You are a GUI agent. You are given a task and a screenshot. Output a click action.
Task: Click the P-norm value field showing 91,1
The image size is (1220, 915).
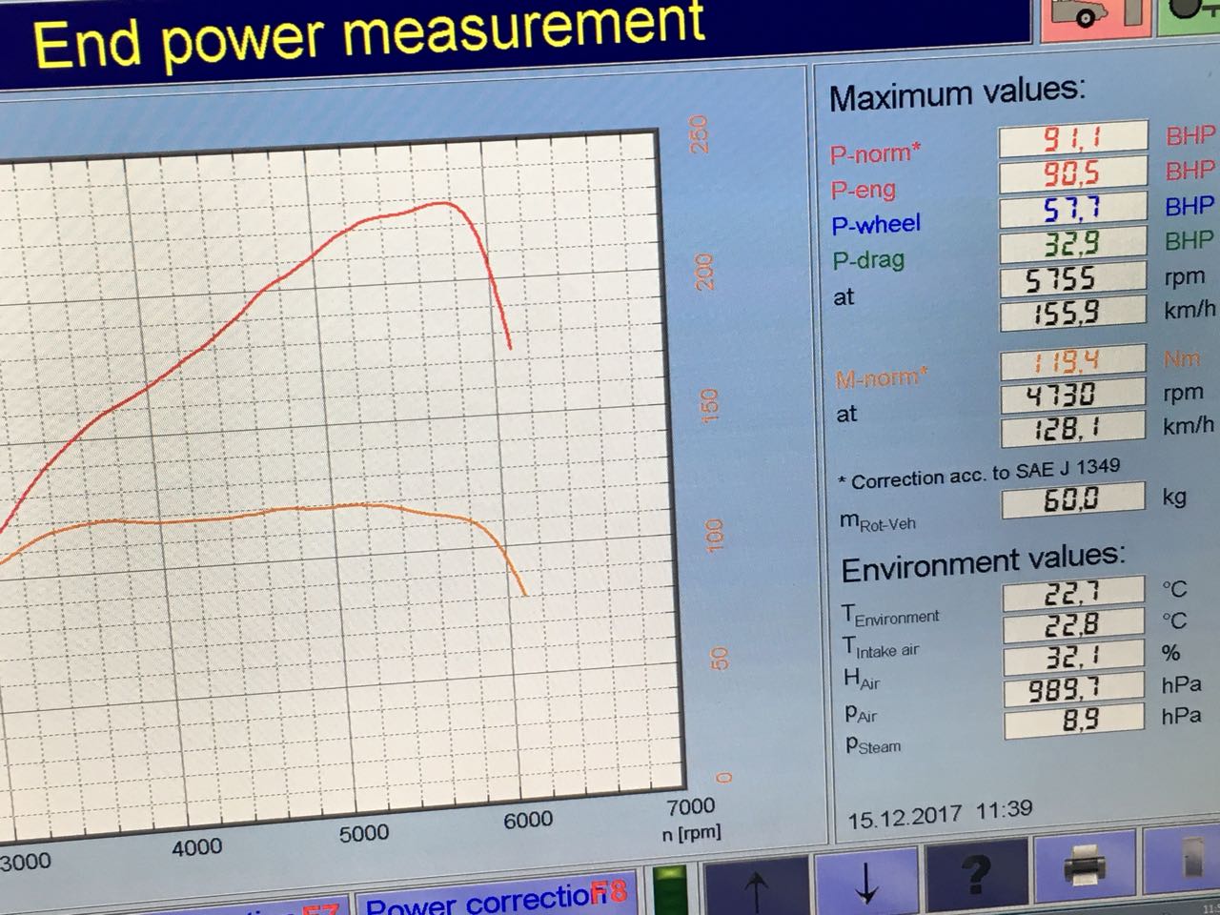click(1072, 139)
